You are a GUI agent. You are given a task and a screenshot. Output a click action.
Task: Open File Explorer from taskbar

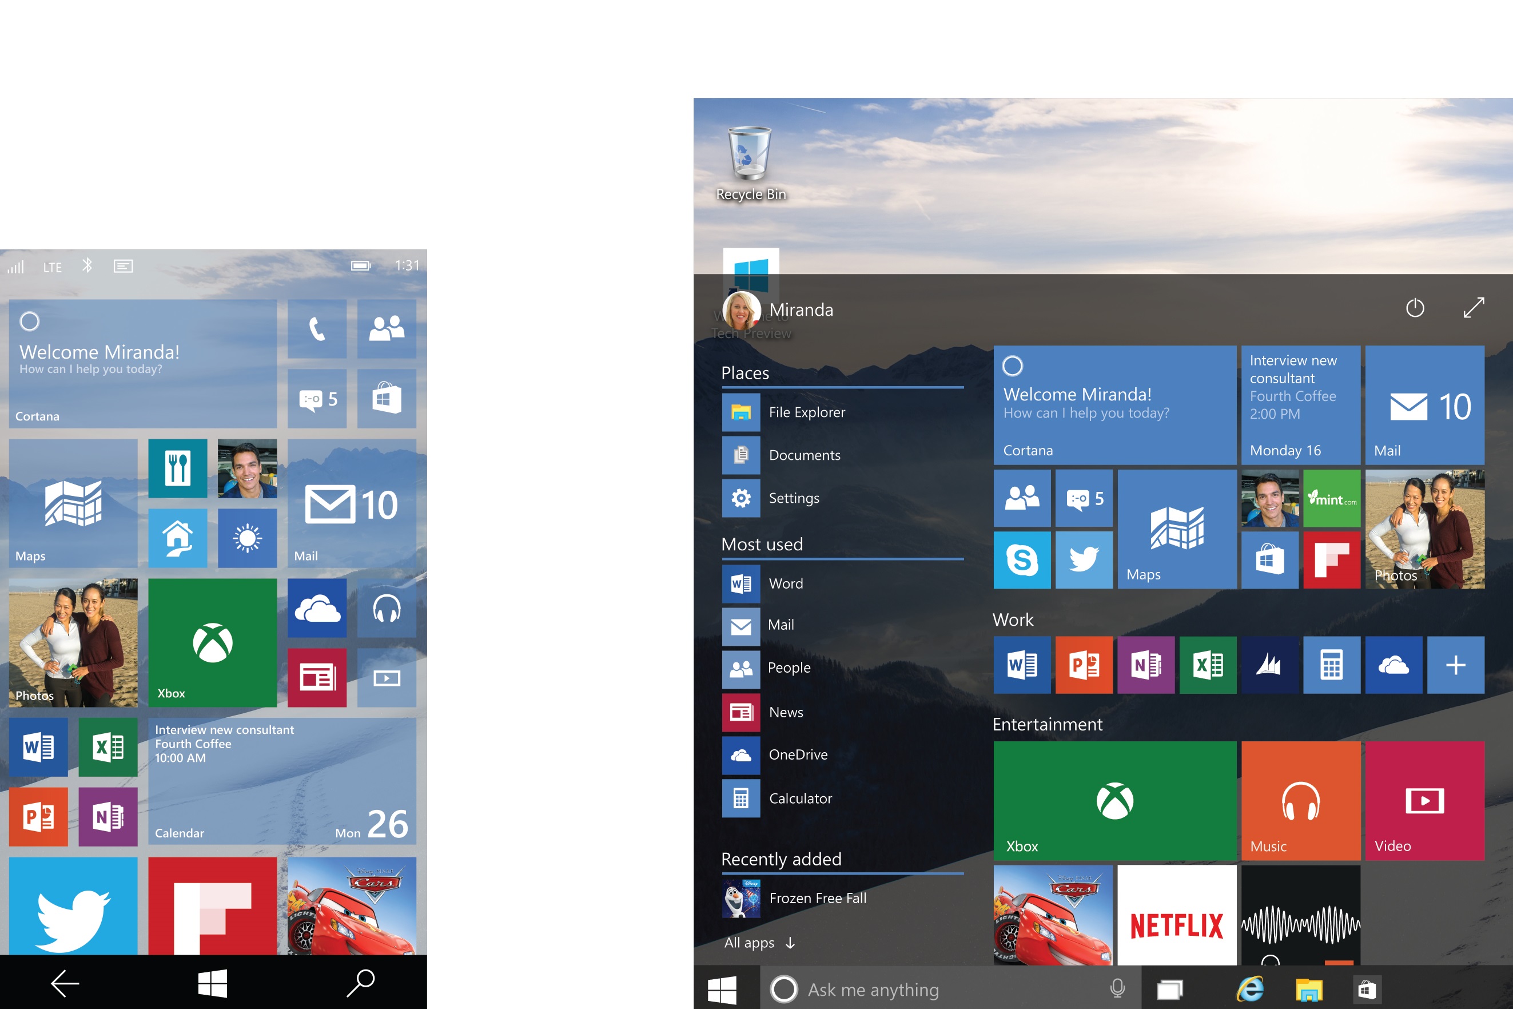click(1308, 990)
